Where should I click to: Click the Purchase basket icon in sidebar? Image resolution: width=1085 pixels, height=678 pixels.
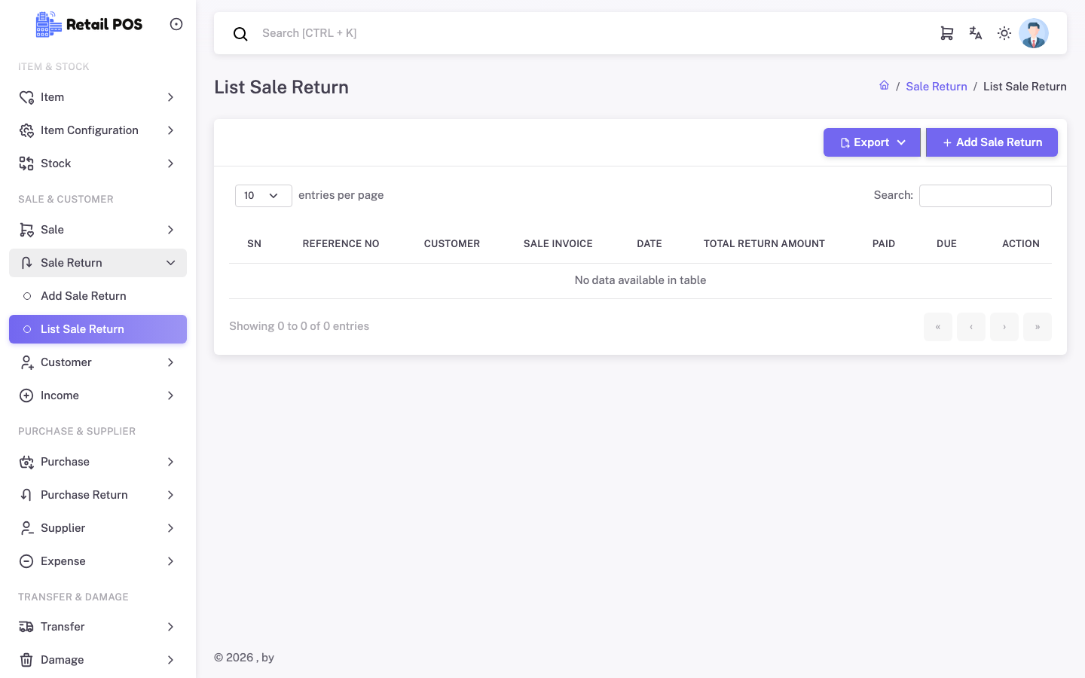pos(26,462)
